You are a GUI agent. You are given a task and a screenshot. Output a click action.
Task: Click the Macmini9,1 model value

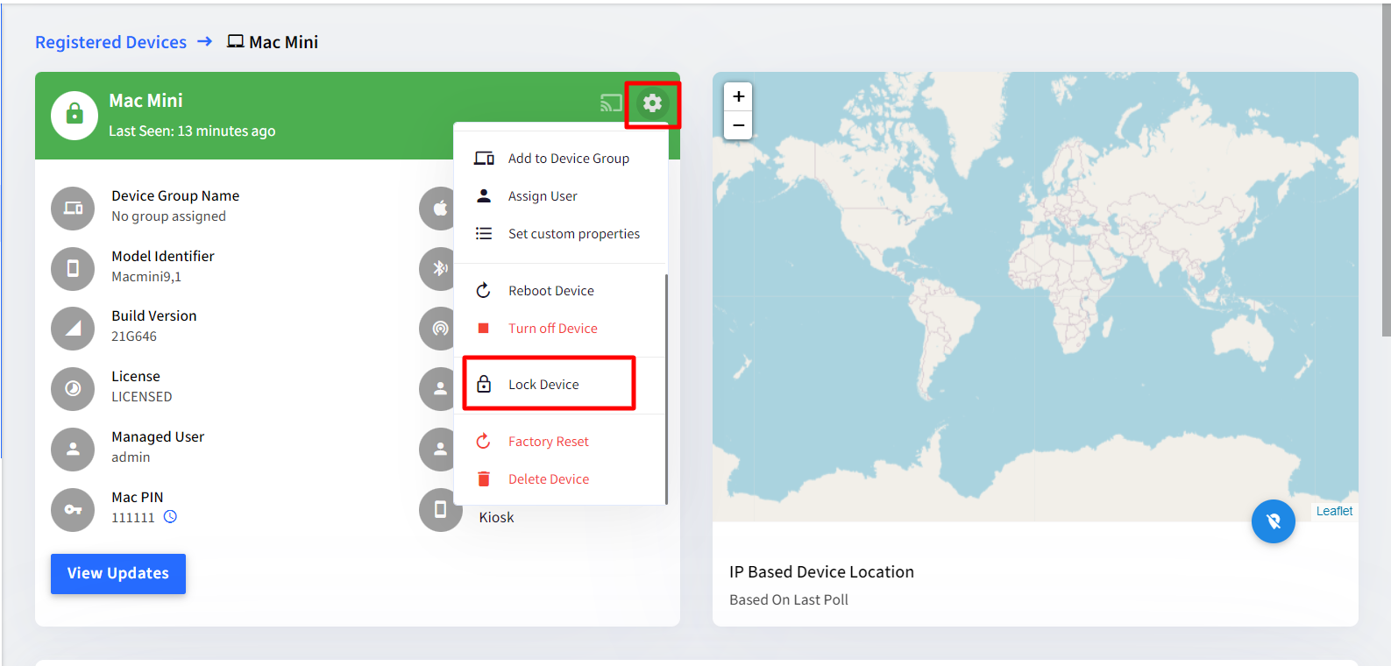(x=146, y=277)
